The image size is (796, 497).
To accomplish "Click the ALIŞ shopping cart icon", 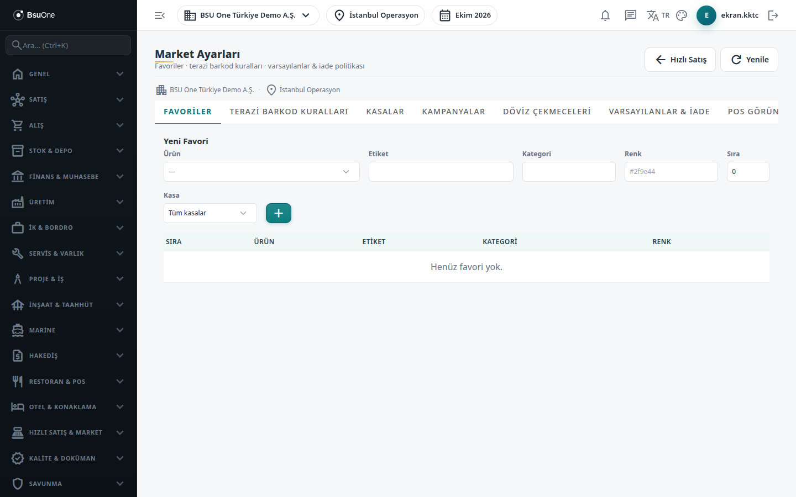I will pyautogui.click(x=18, y=125).
